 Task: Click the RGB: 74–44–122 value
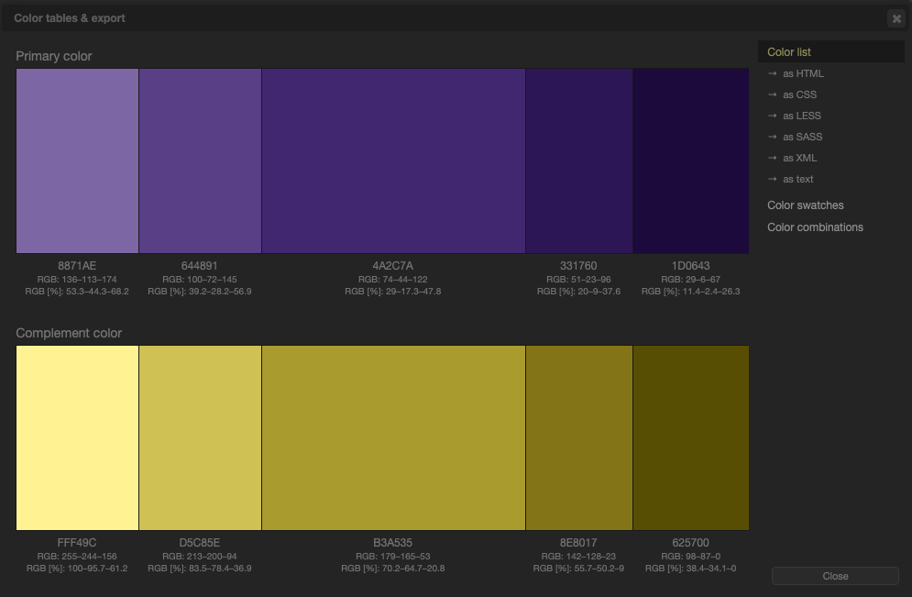pyautogui.click(x=392, y=280)
